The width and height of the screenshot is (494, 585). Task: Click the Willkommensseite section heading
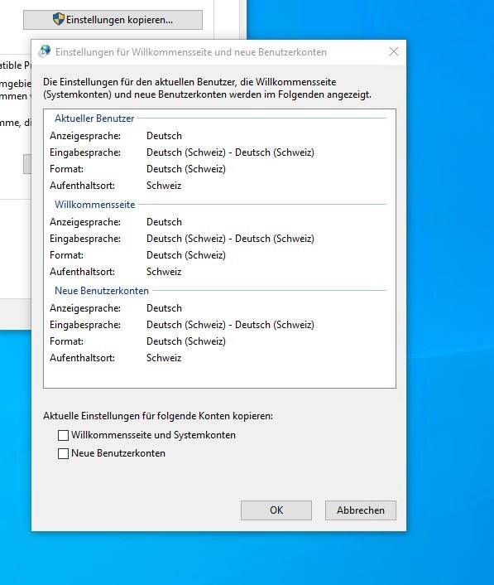pos(94,205)
